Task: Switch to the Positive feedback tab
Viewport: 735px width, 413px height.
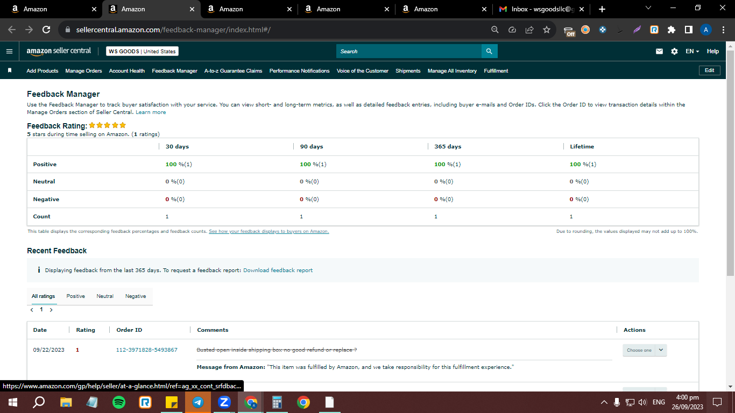Action: tap(76, 296)
